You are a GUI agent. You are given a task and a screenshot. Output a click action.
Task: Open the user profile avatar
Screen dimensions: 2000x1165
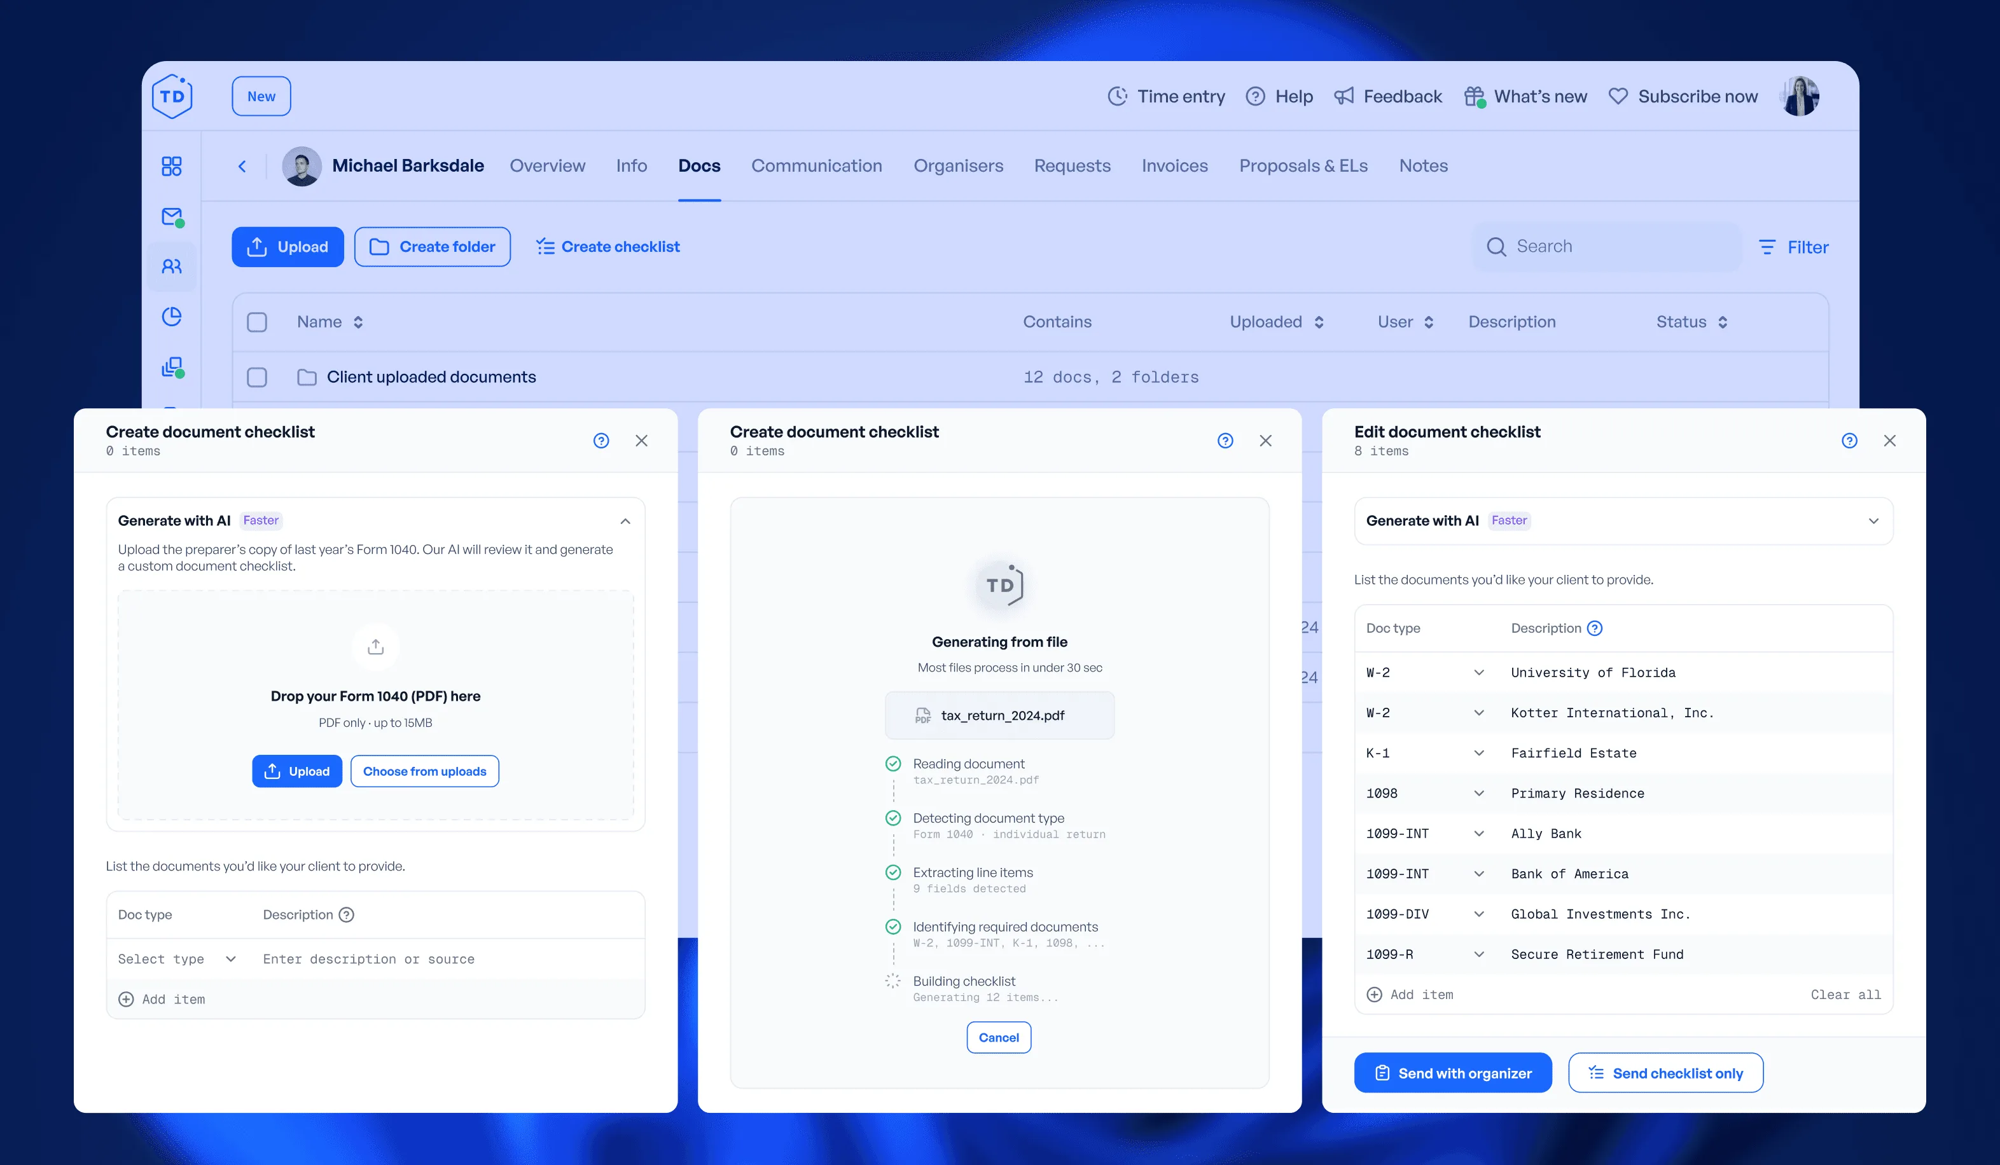click(1799, 97)
